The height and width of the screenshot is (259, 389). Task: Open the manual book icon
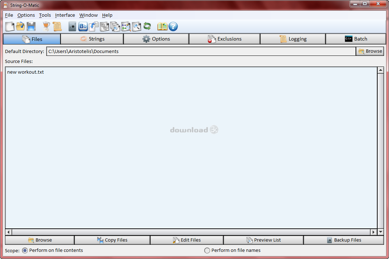click(162, 26)
